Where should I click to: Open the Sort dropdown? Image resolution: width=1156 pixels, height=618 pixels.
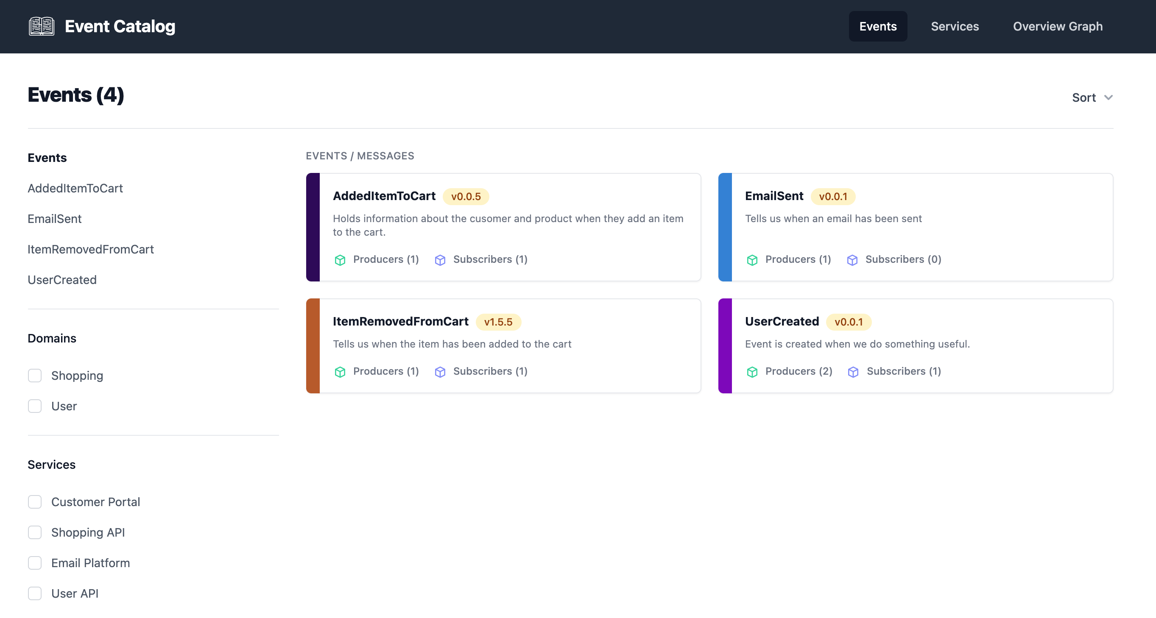(x=1092, y=97)
